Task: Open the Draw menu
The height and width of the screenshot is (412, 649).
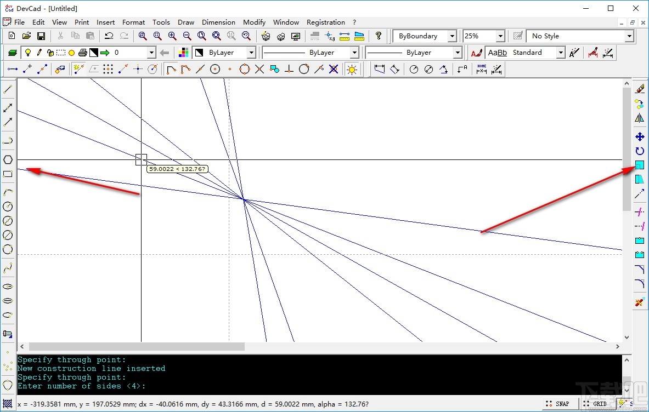Action: coord(186,22)
